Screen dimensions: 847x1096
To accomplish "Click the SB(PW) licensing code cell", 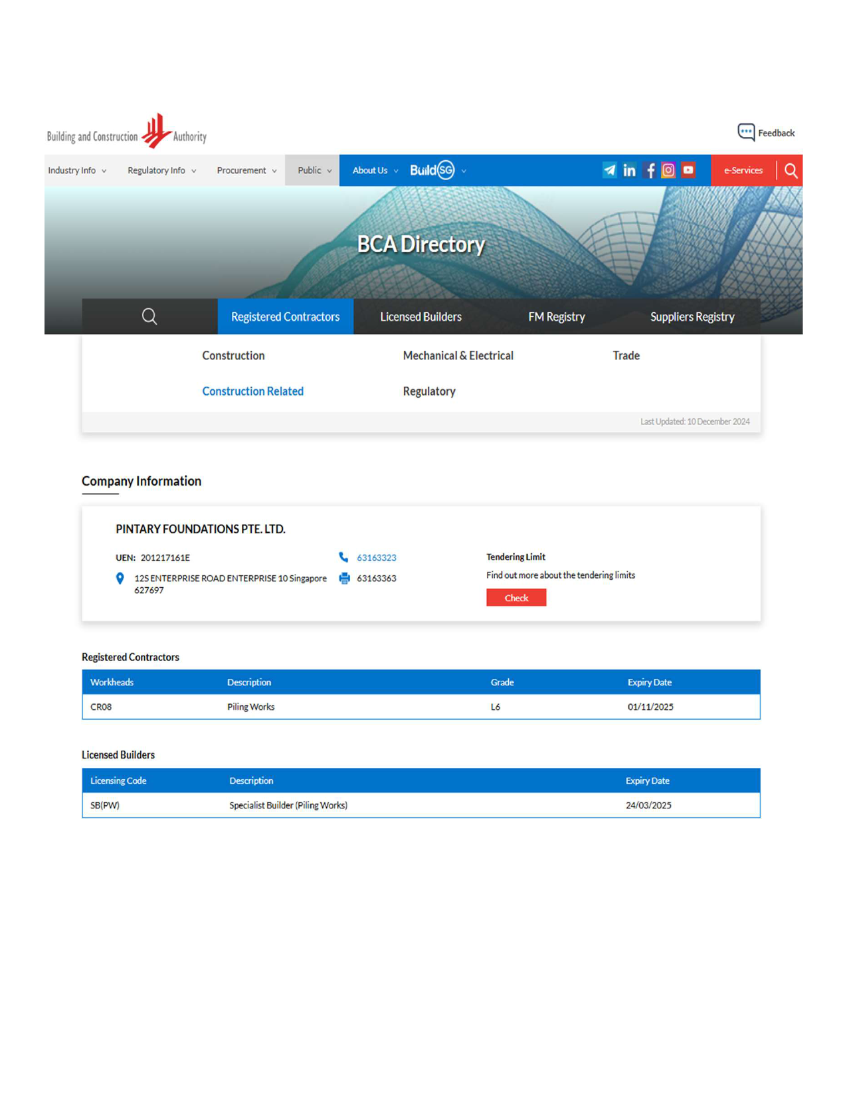I will pos(105,805).
